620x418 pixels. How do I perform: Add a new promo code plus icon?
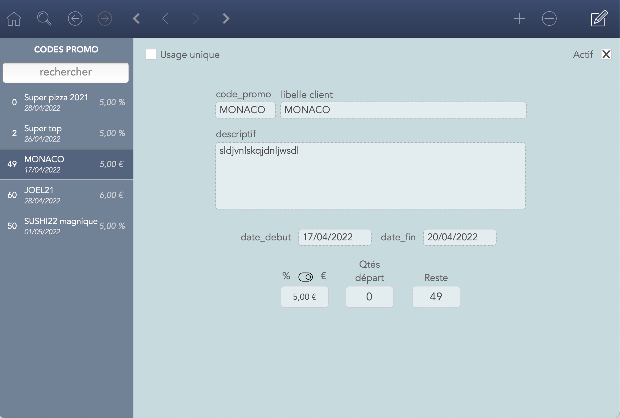pos(519,19)
